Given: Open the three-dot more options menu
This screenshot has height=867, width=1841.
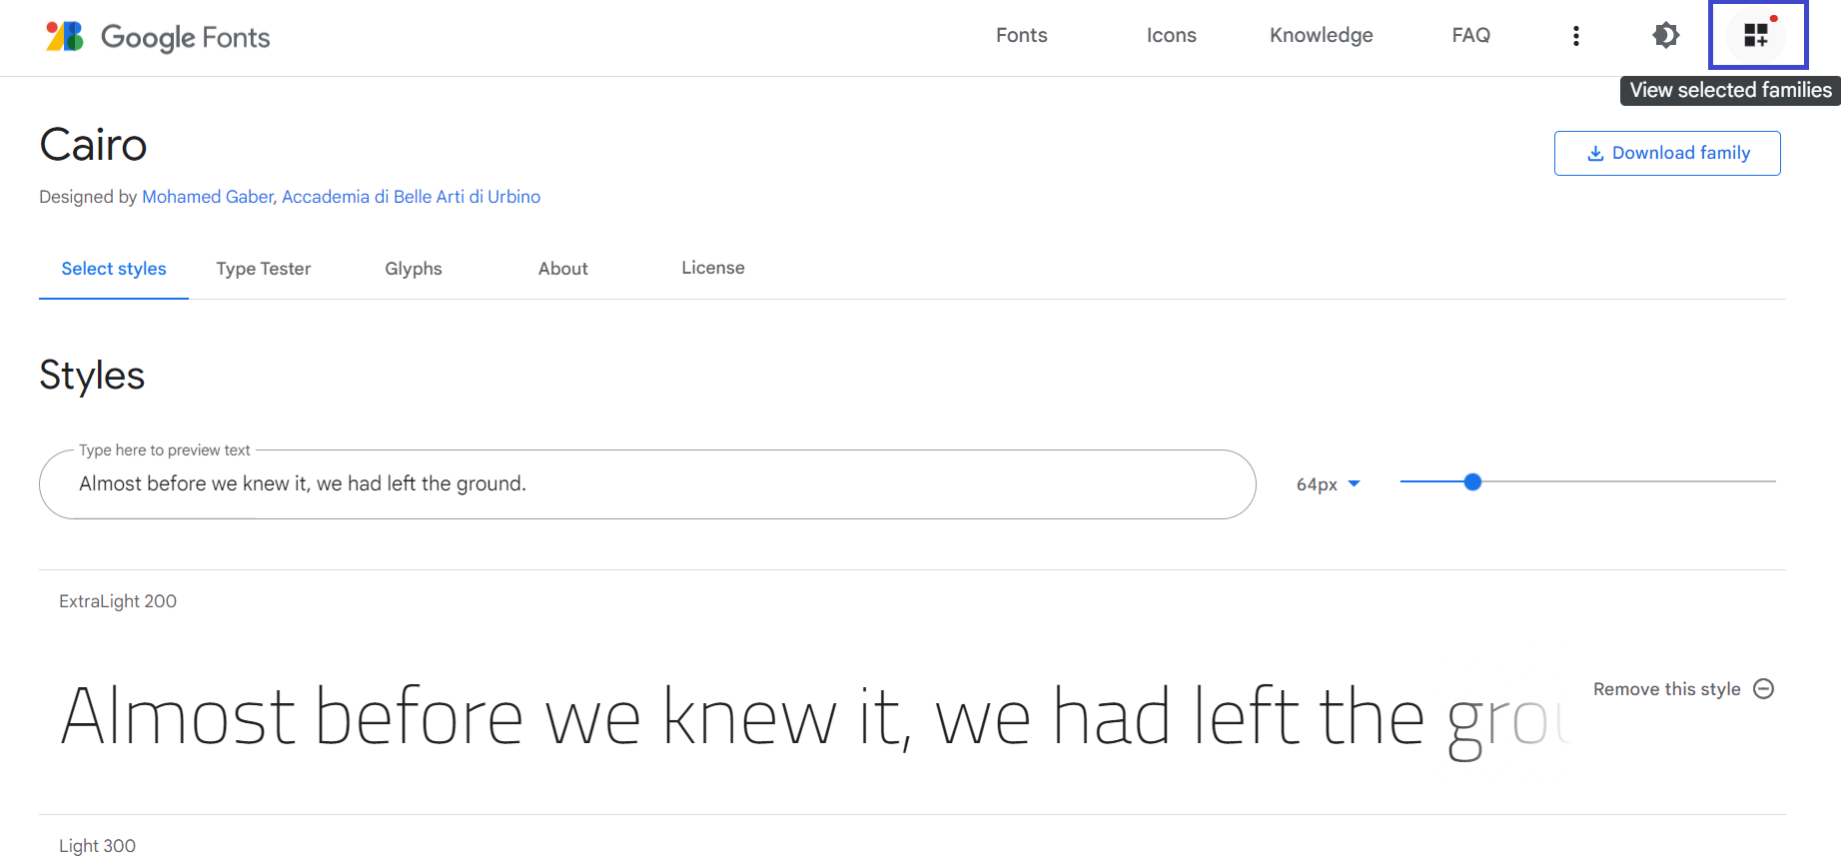Looking at the screenshot, I should click(x=1576, y=36).
